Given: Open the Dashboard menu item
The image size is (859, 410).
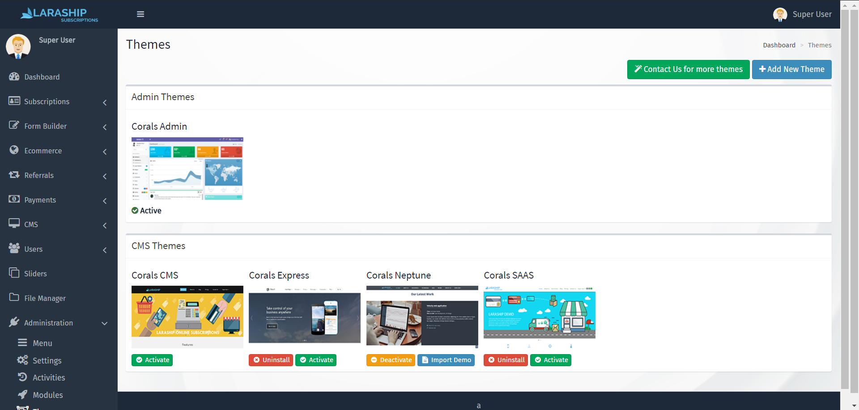Looking at the screenshot, I should click(x=59, y=77).
